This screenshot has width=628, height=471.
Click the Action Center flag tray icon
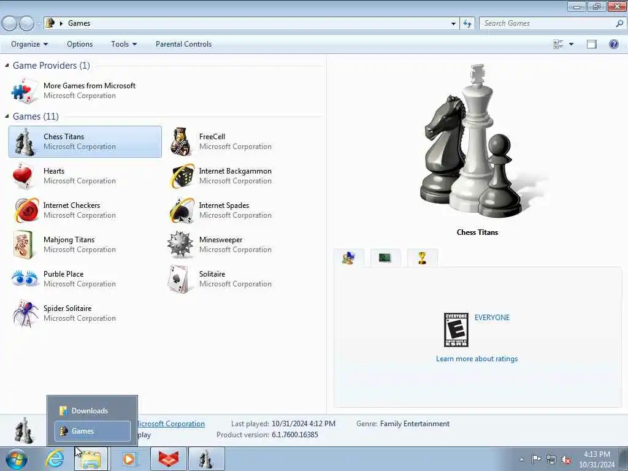pos(536,459)
